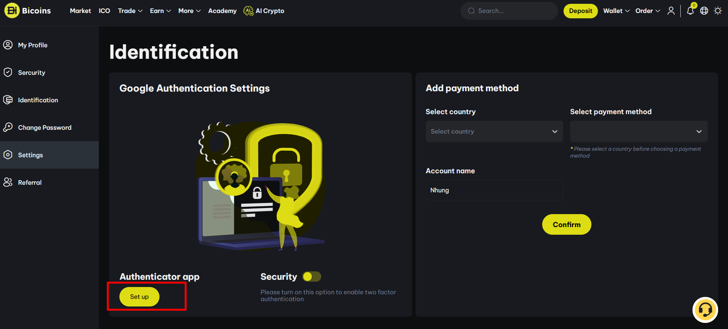728x329 pixels.
Task: Click the Sercurity shield icon
Action: [8, 73]
